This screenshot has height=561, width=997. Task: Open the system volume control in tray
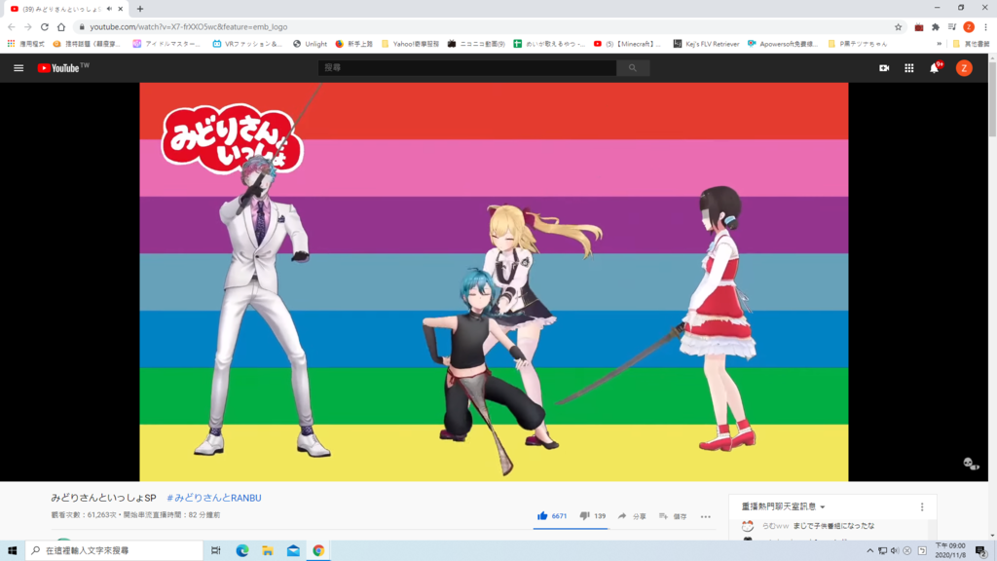pos(895,550)
